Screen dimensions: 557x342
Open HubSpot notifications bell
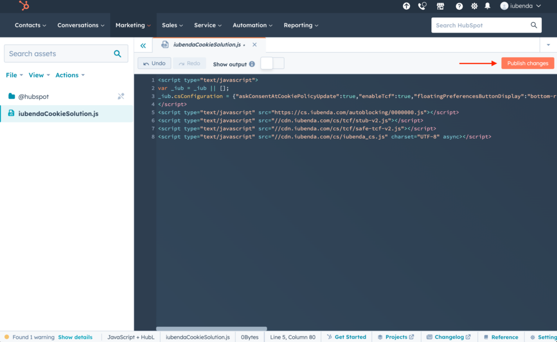(487, 6)
